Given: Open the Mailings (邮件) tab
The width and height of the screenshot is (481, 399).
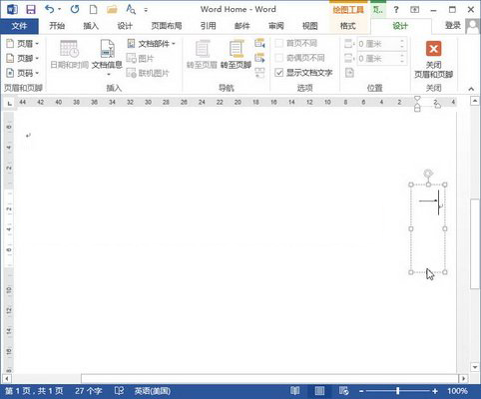Looking at the screenshot, I should [242, 26].
